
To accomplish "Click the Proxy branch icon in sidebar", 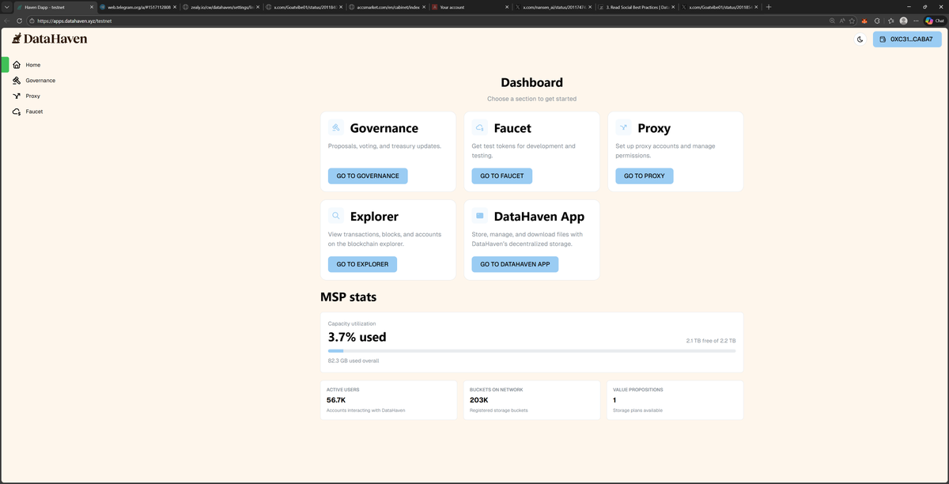I will (x=17, y=96).
